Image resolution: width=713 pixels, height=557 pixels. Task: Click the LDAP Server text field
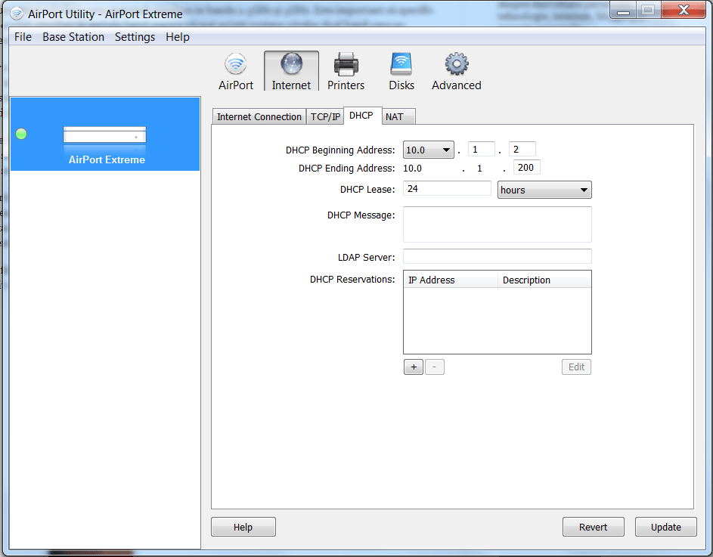[x=497, y=257]
